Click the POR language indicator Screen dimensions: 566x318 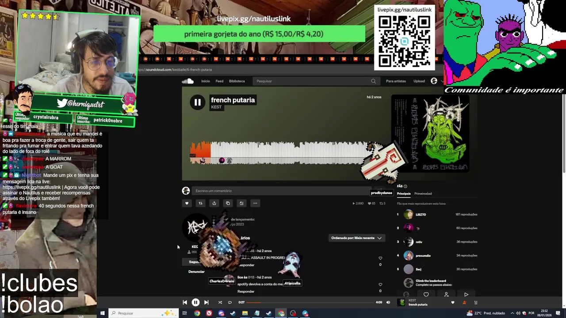[532, 313]
